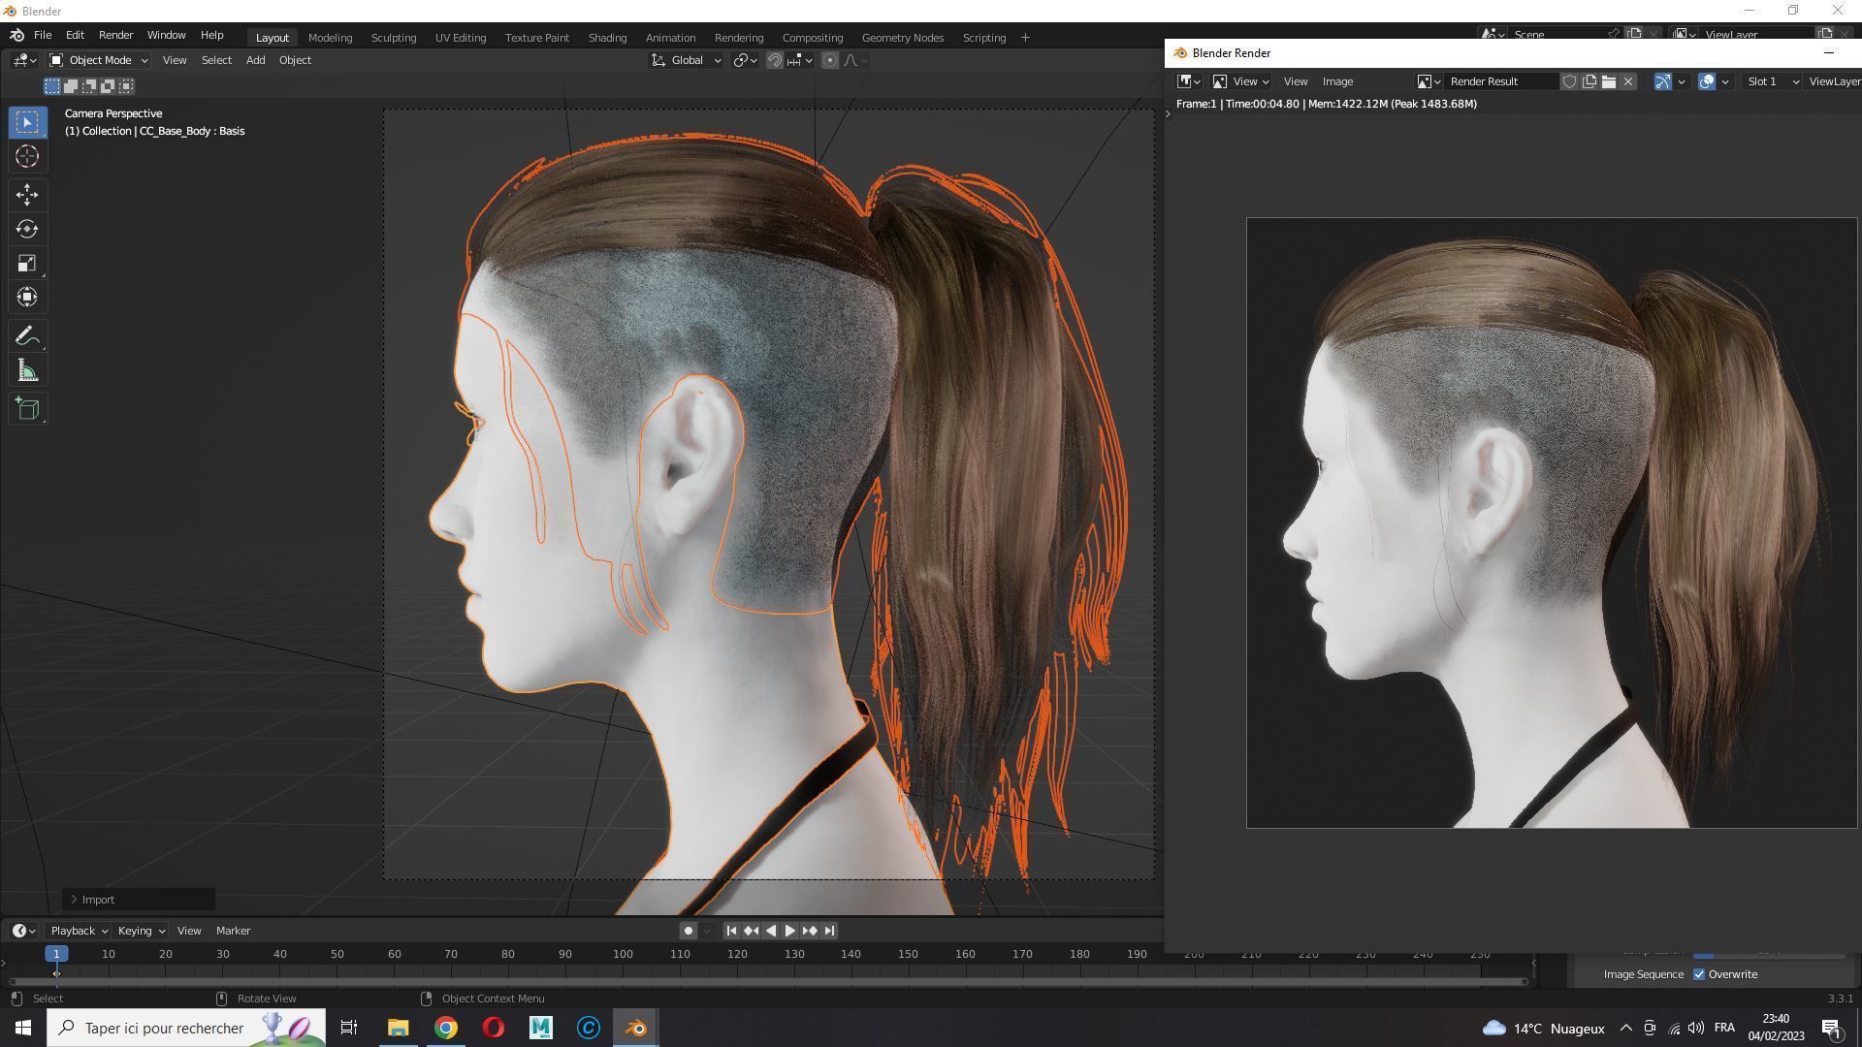Image resolution: width=1862 pixels, height=1047 pixels.
Task: Open Blender from the Windows taskbar
Action: (636, 1028)
